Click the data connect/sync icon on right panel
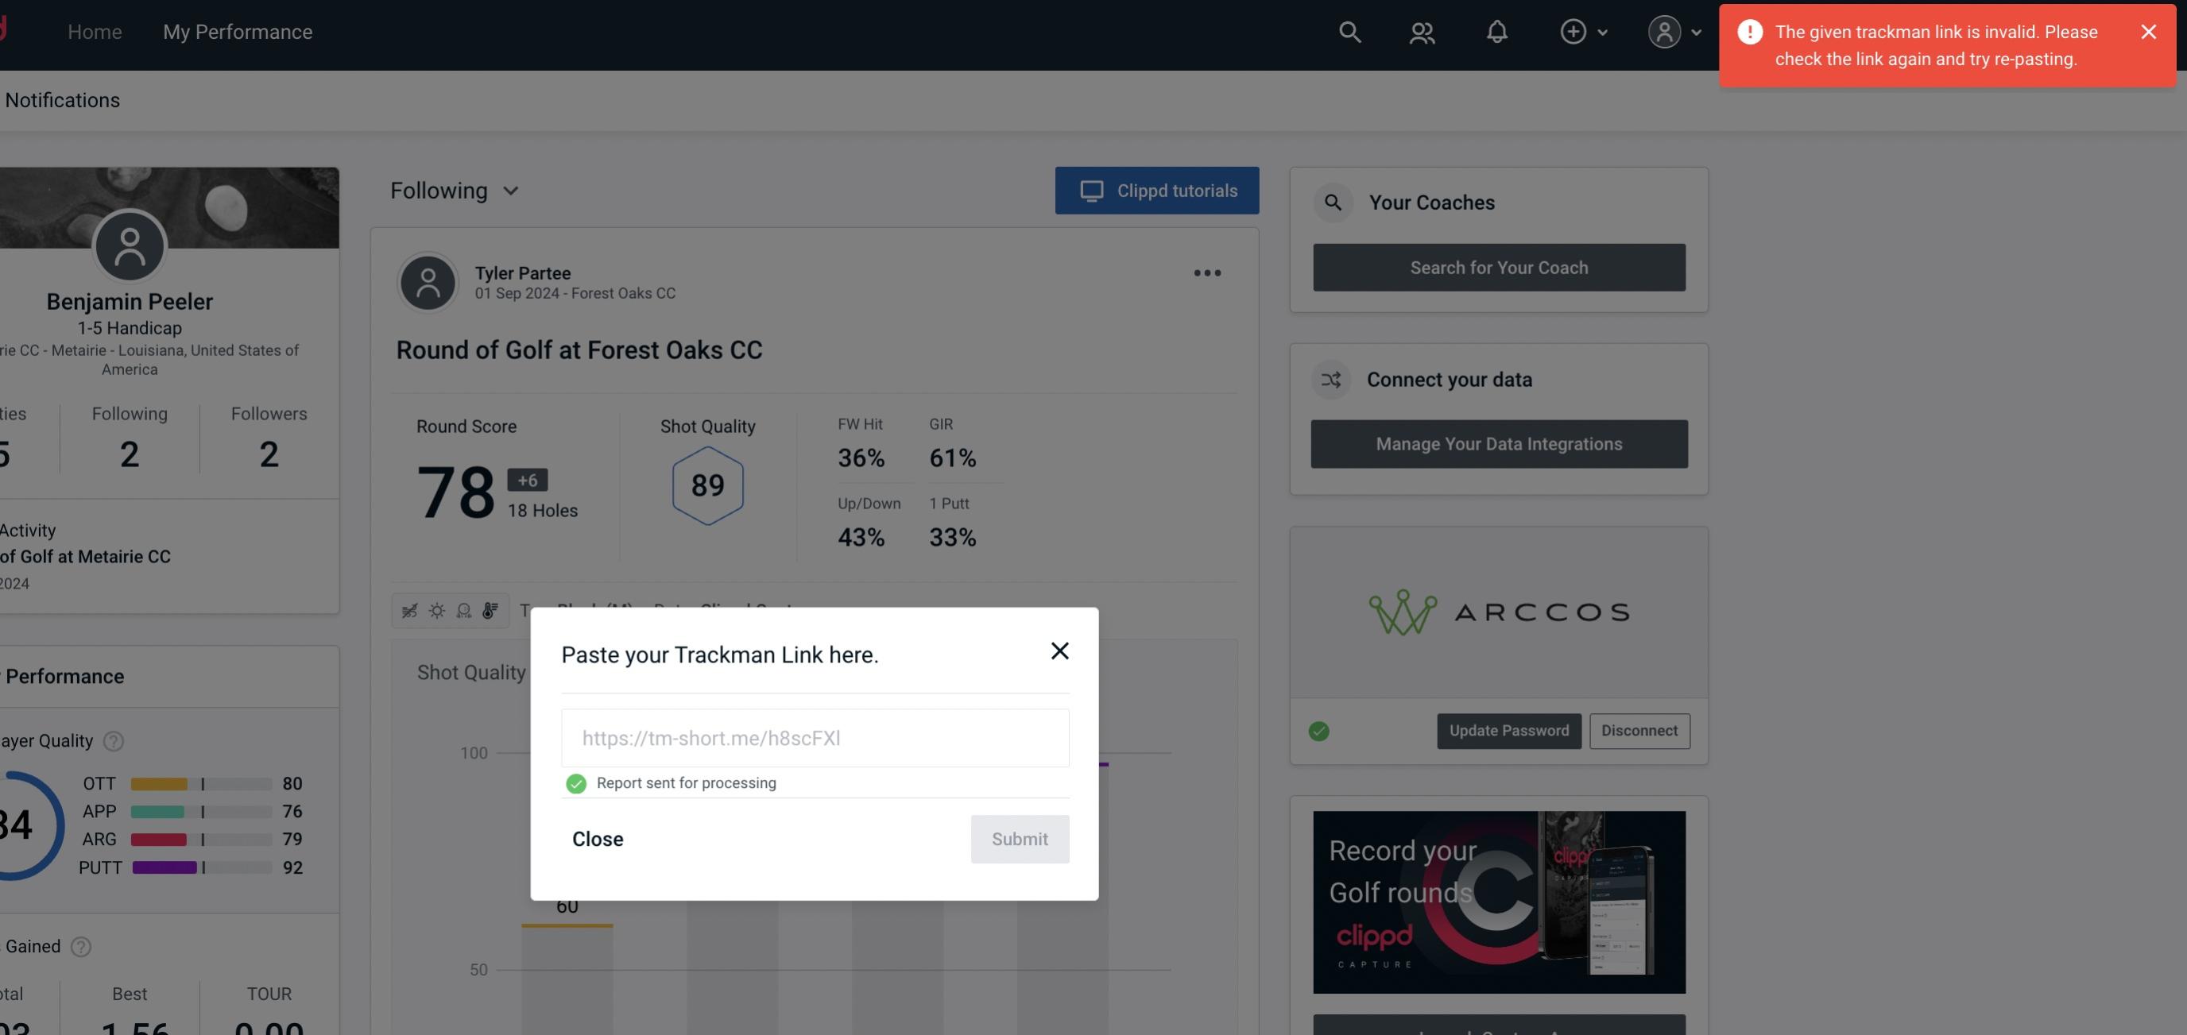Viewport: 2187px width, 1035px height. (x=1332, y=380)
